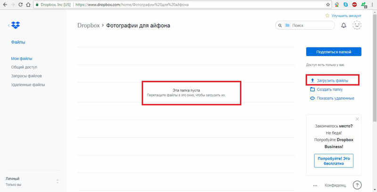This screenshot has height=192, width=377.
Task: Open the browser home page icon
Action: [x=28, y=5]
